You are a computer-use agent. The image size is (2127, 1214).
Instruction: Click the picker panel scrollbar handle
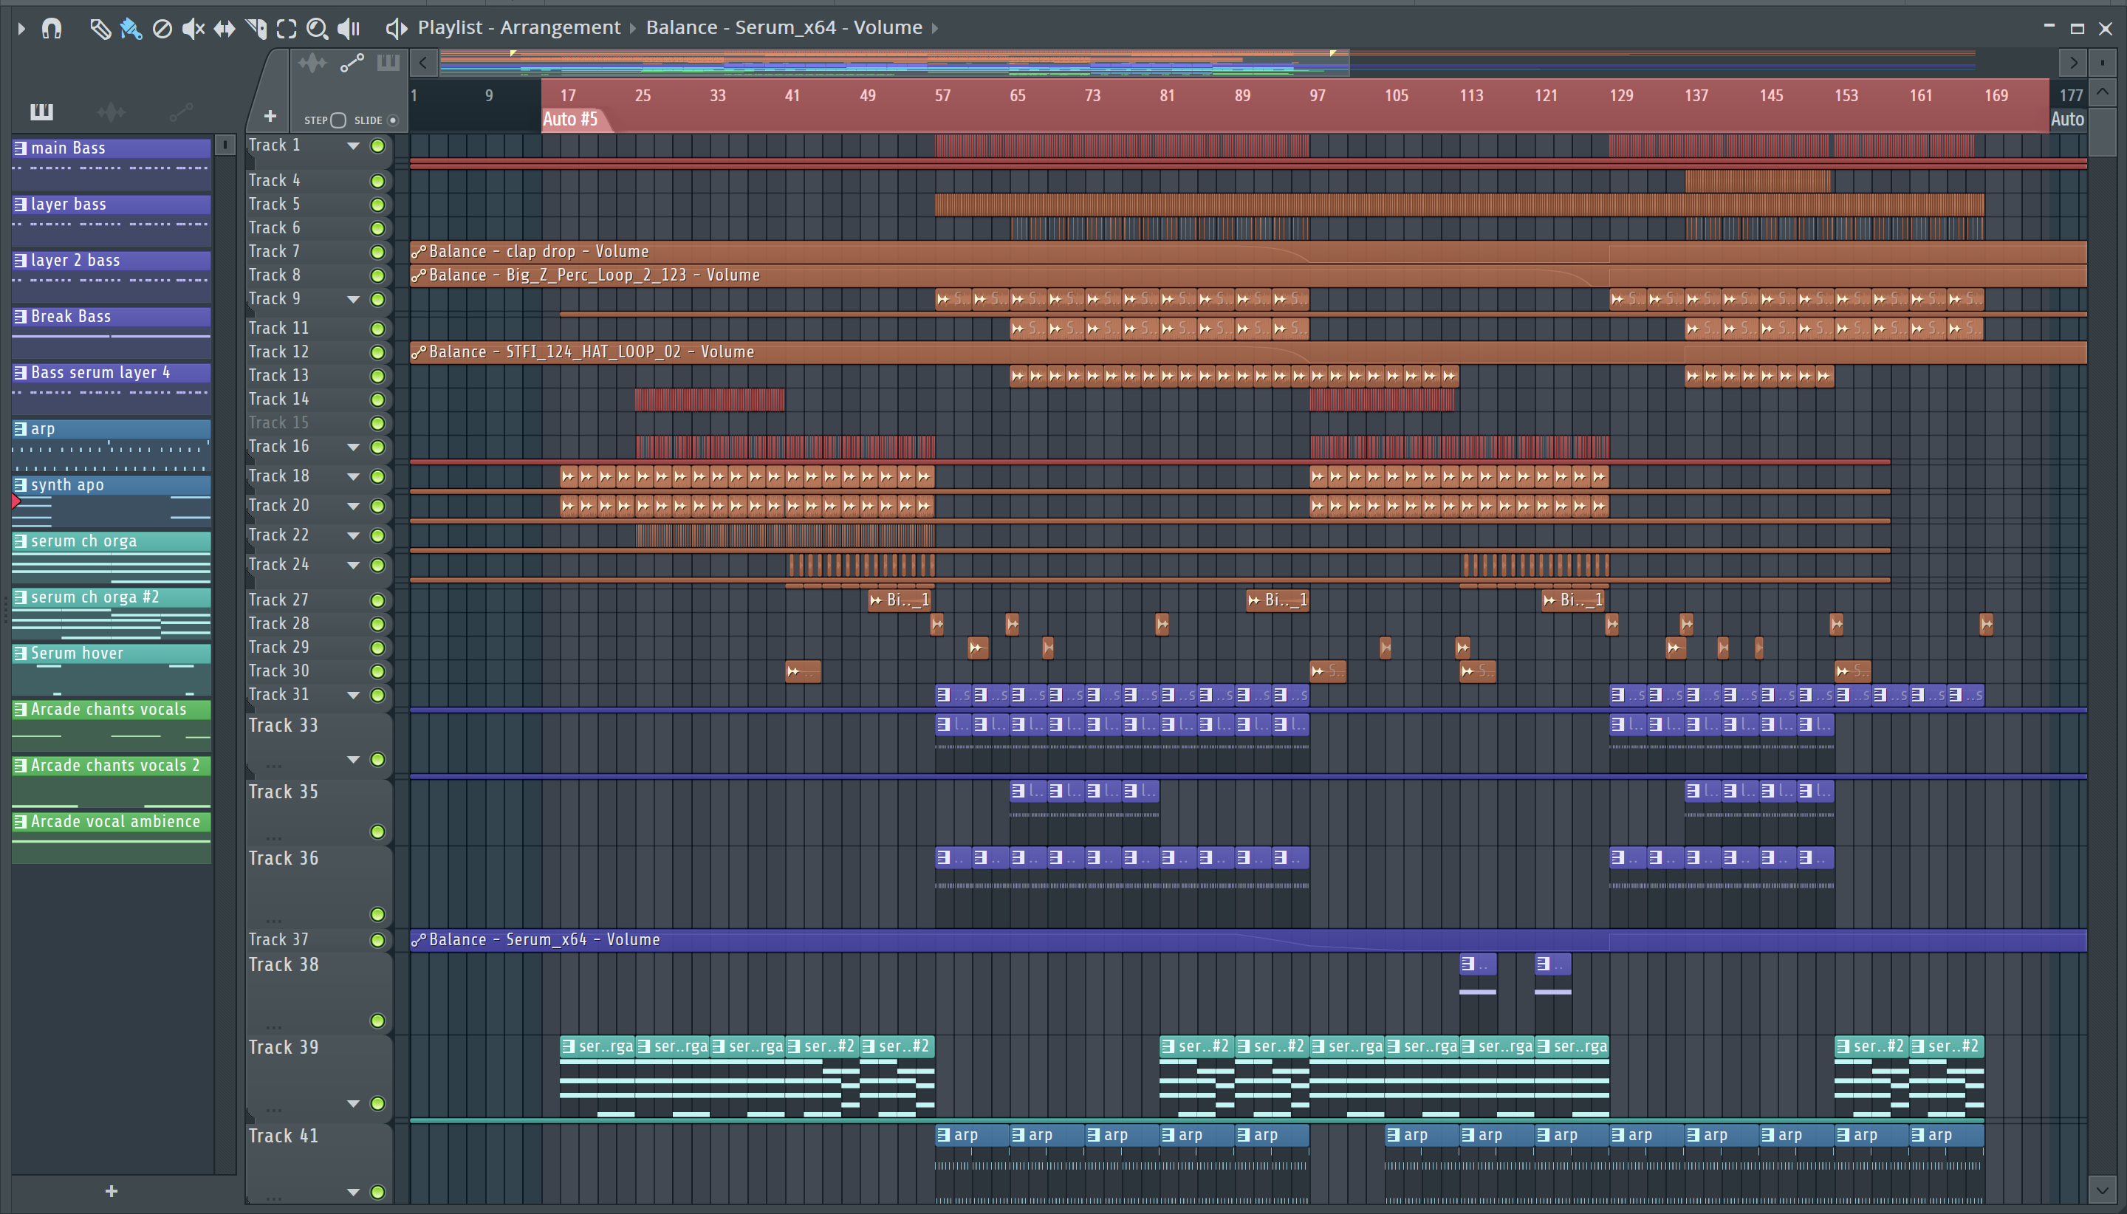225,145
